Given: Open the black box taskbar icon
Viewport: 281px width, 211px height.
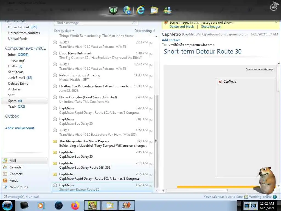Looking at the screenshot, I should pos(24,206).
